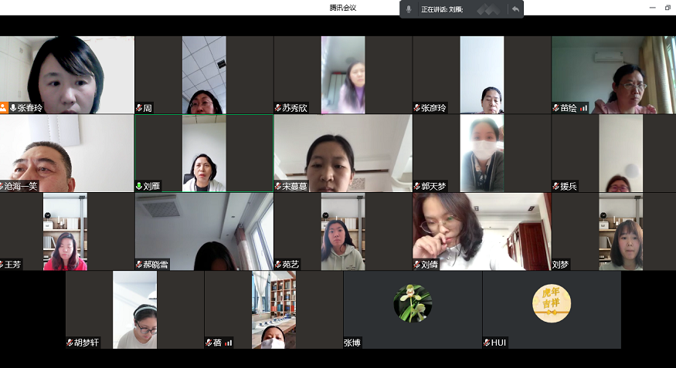
Task: Click the muted mic icon beside 郝晓雪
Action: pos(139,265)
